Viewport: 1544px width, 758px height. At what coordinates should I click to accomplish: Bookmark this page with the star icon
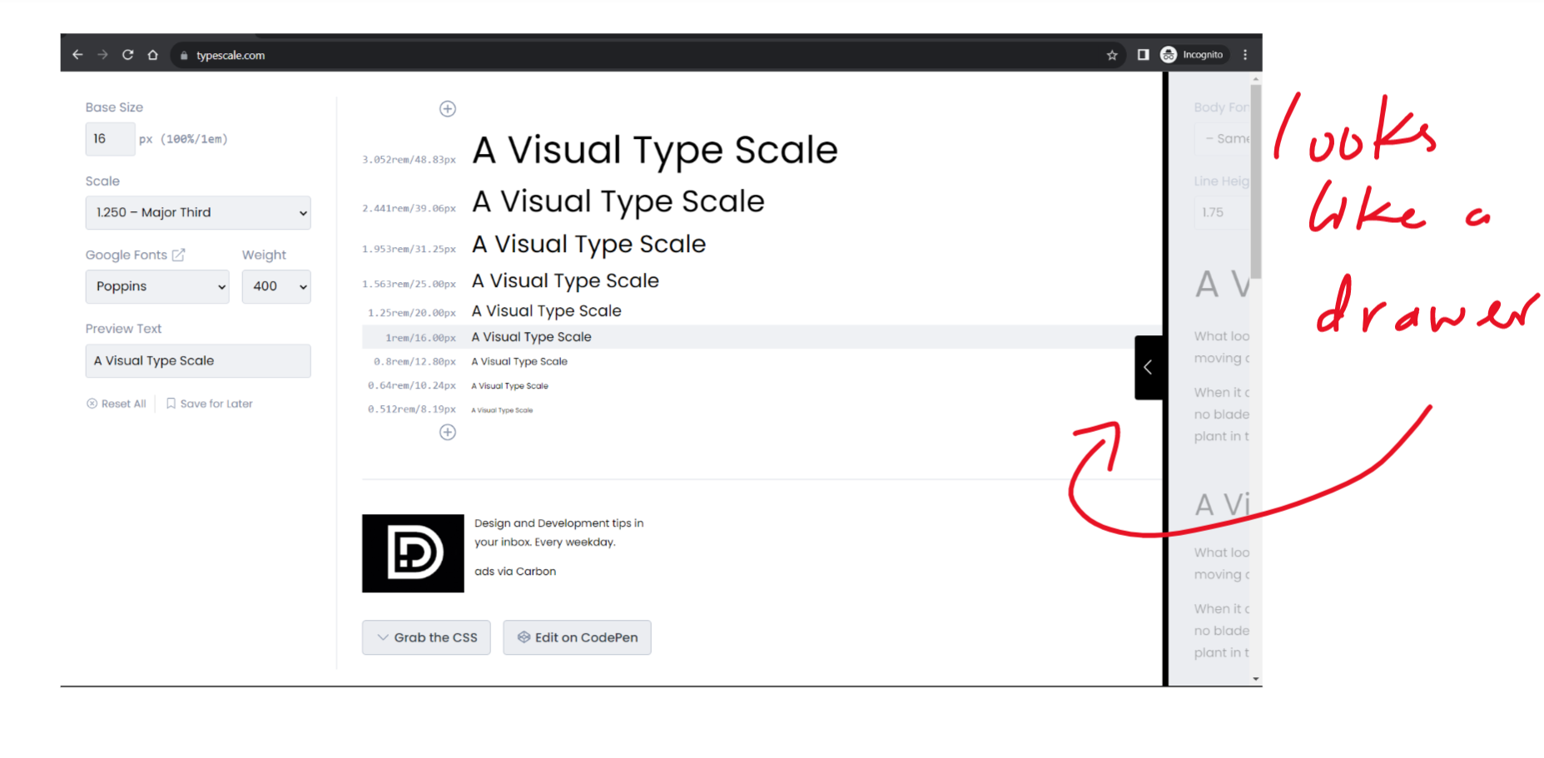coord(1112,55)
